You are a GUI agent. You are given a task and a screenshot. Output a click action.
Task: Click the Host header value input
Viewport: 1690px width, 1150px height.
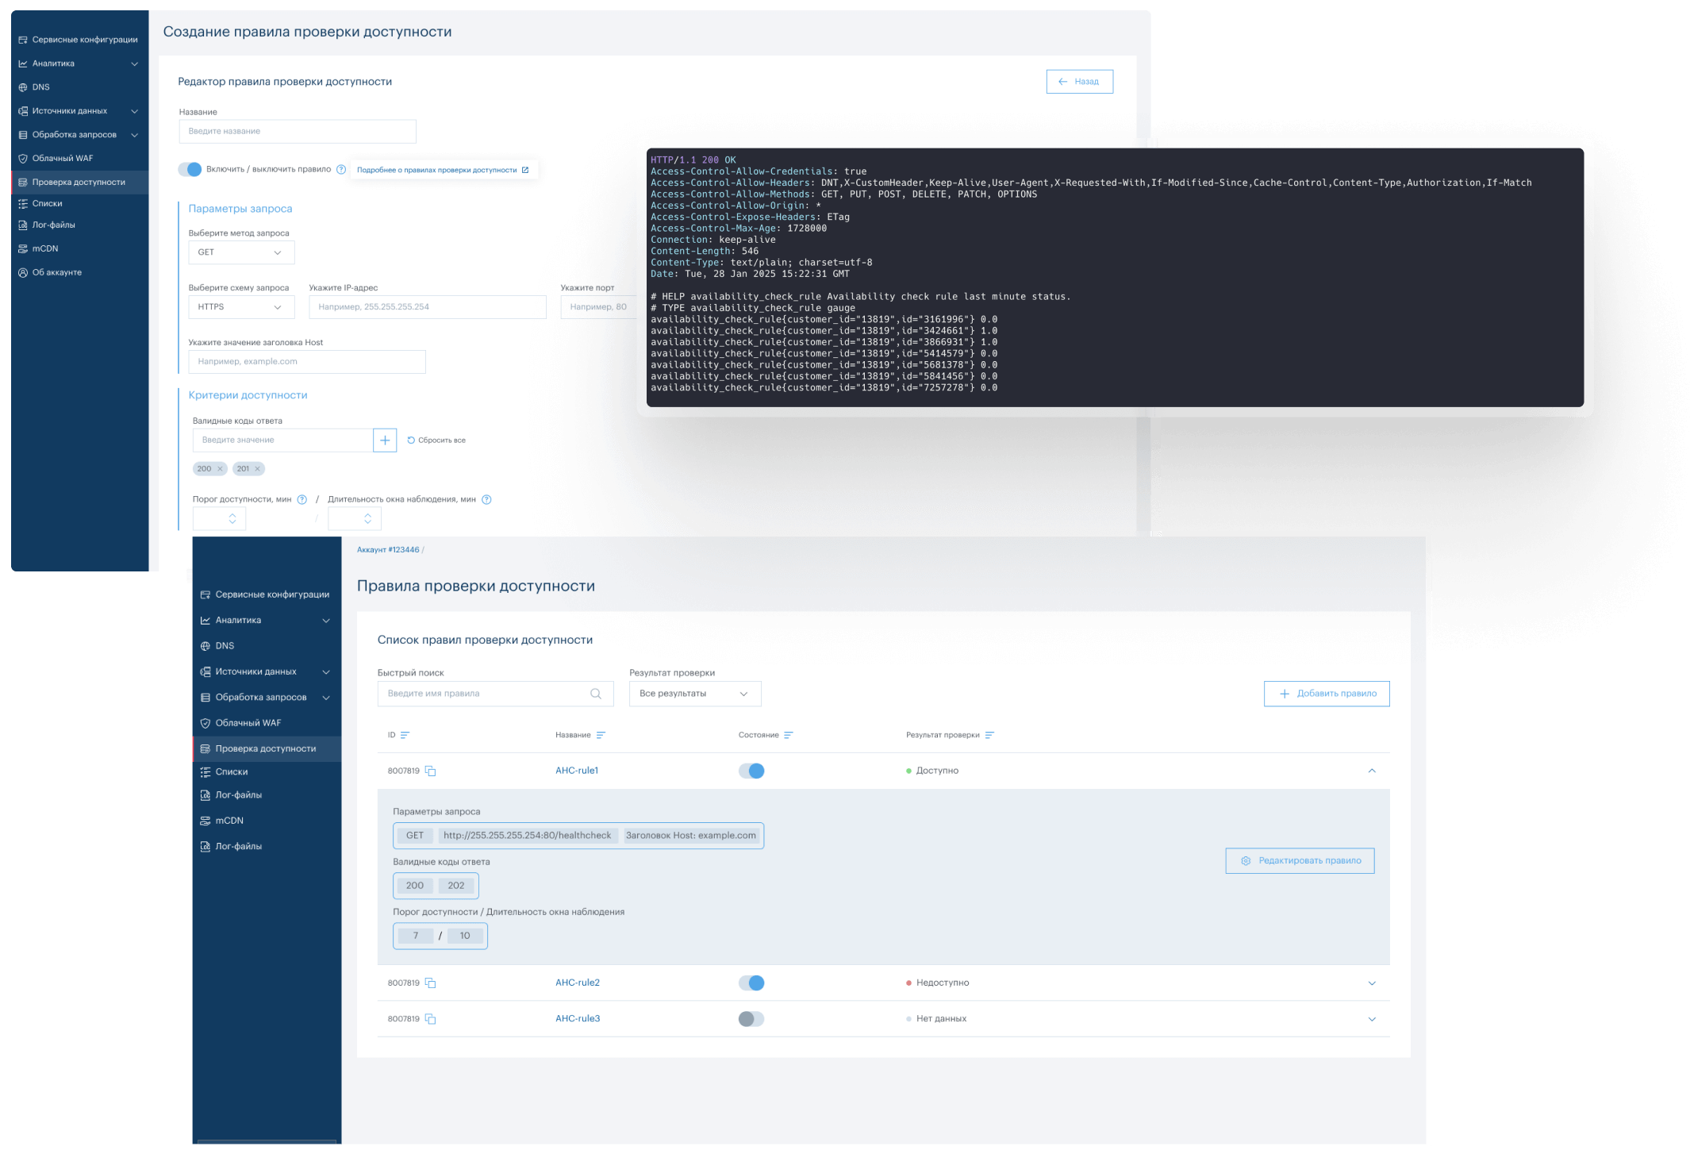pyautogui.click(x=307, y=362)
